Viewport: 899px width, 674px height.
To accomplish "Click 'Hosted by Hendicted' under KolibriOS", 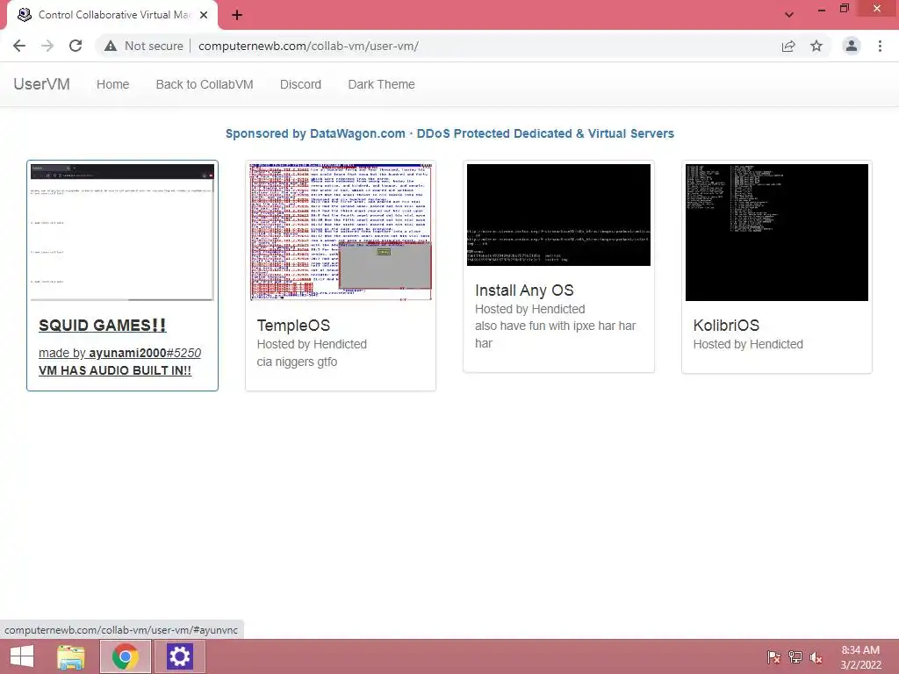I will point(748,344).
